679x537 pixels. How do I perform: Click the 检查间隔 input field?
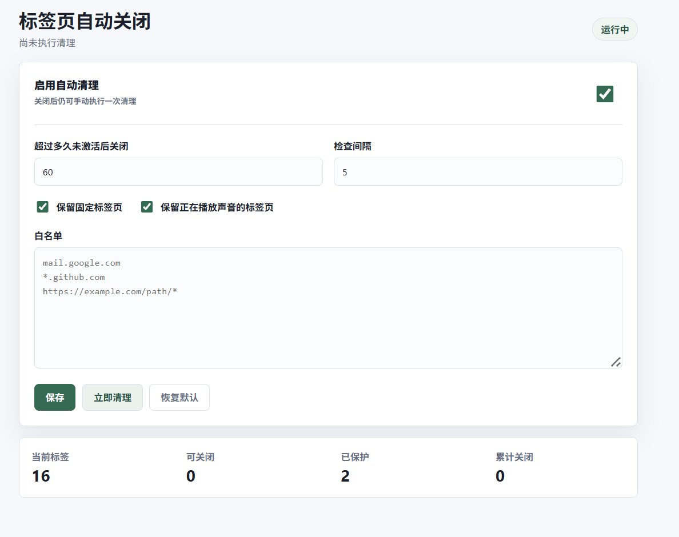pyautogui.click(x=478, y=172)
